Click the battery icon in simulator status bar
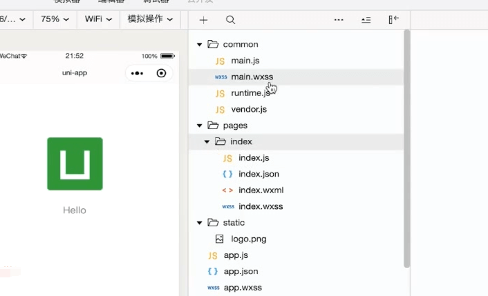 click(167, 56)
